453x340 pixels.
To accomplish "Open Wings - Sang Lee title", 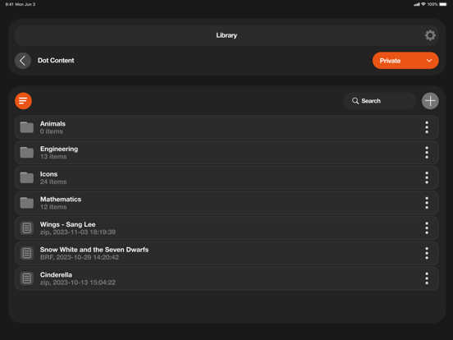I will (67, 225).
